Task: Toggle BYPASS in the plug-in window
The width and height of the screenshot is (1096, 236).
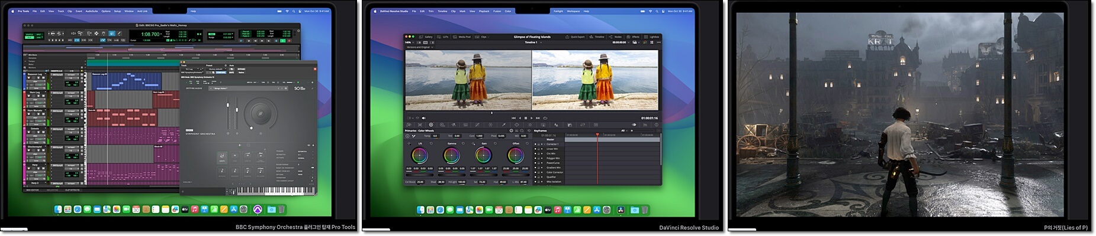Action: point(241,68)
